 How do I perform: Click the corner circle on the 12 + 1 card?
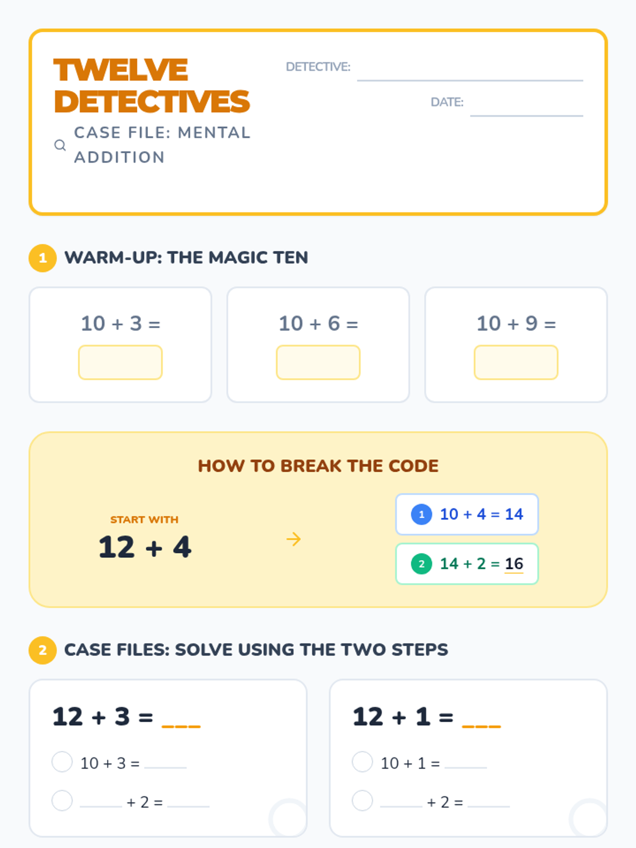(x=588, y=818)
